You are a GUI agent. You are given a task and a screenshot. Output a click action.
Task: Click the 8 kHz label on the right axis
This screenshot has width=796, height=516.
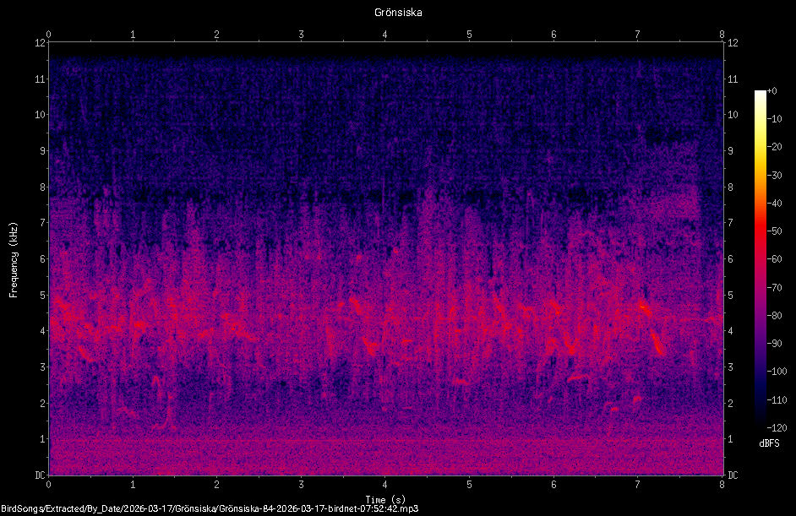(x=731, y=187)
